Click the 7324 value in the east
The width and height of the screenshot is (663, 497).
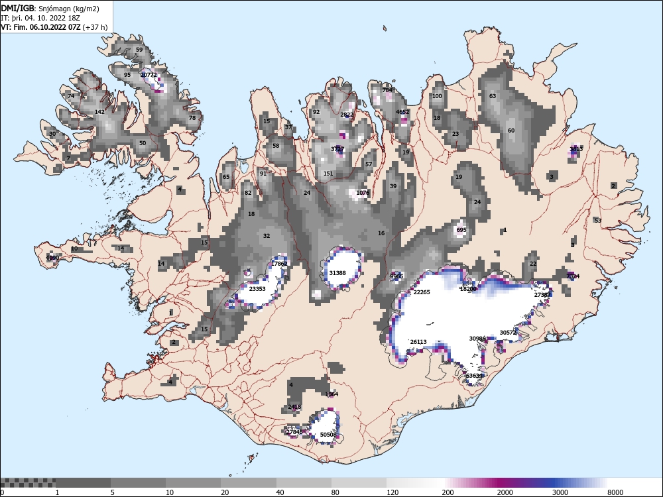coord(573,276)
